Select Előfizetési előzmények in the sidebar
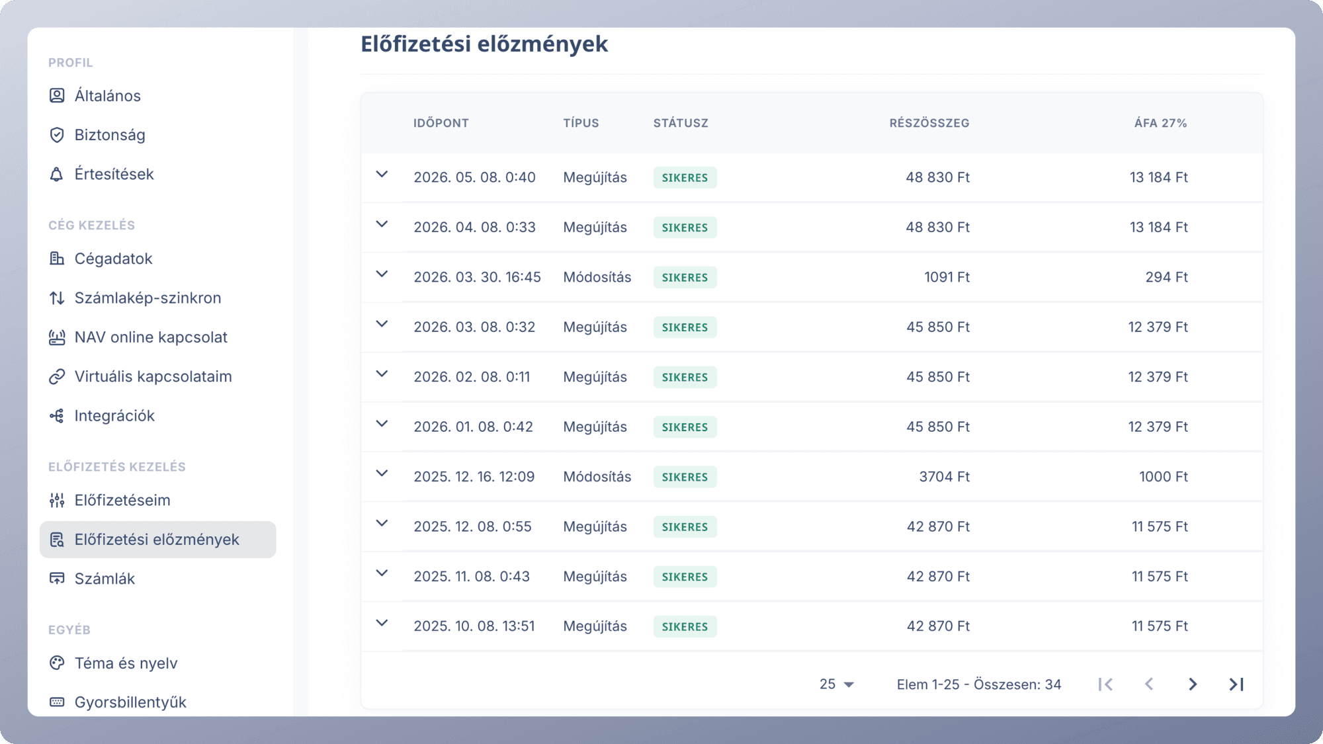 tap(157, 540)
